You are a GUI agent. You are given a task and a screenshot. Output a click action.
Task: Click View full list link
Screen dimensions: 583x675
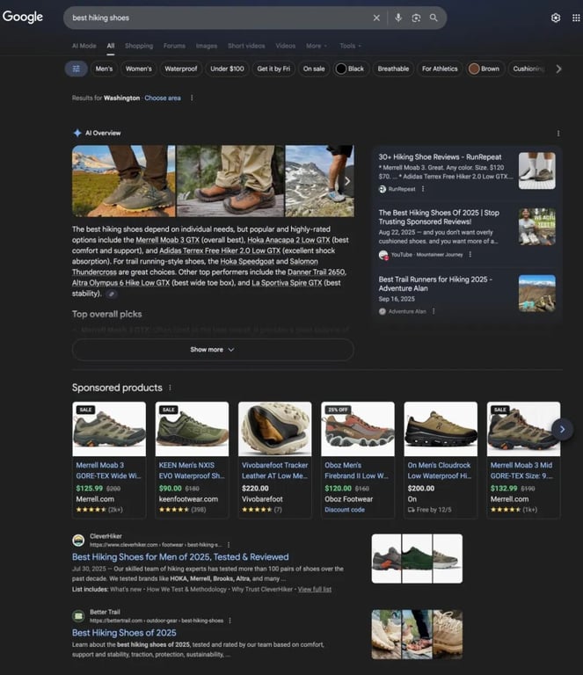pos(315,590)
